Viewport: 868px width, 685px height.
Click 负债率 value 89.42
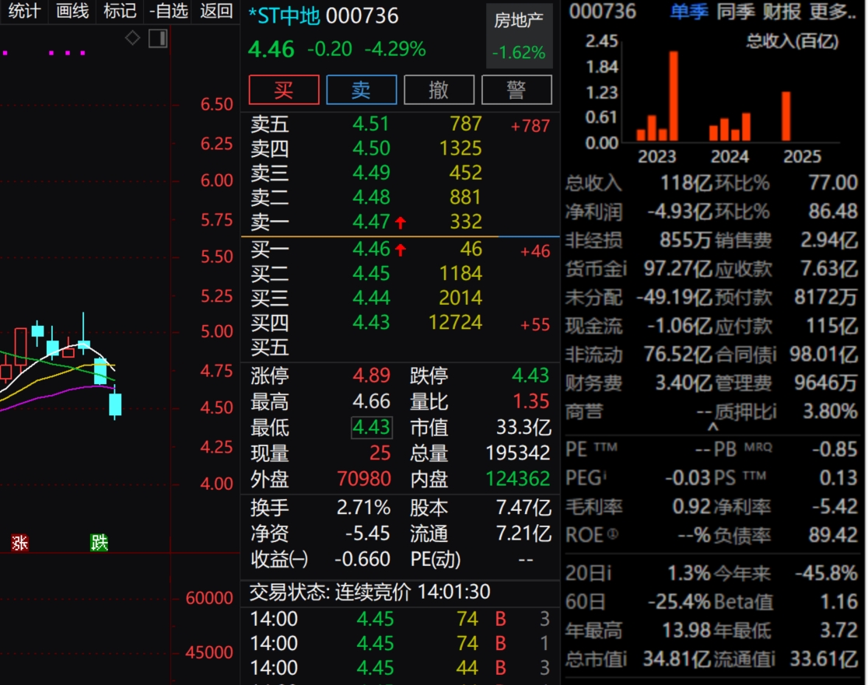point(833,534)
